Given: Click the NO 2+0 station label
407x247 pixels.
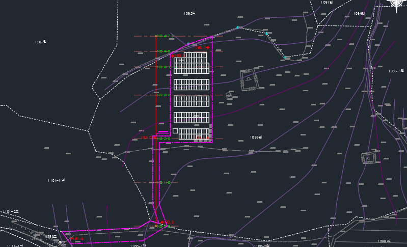Looking at the screenshot, I should coord(164,139).
